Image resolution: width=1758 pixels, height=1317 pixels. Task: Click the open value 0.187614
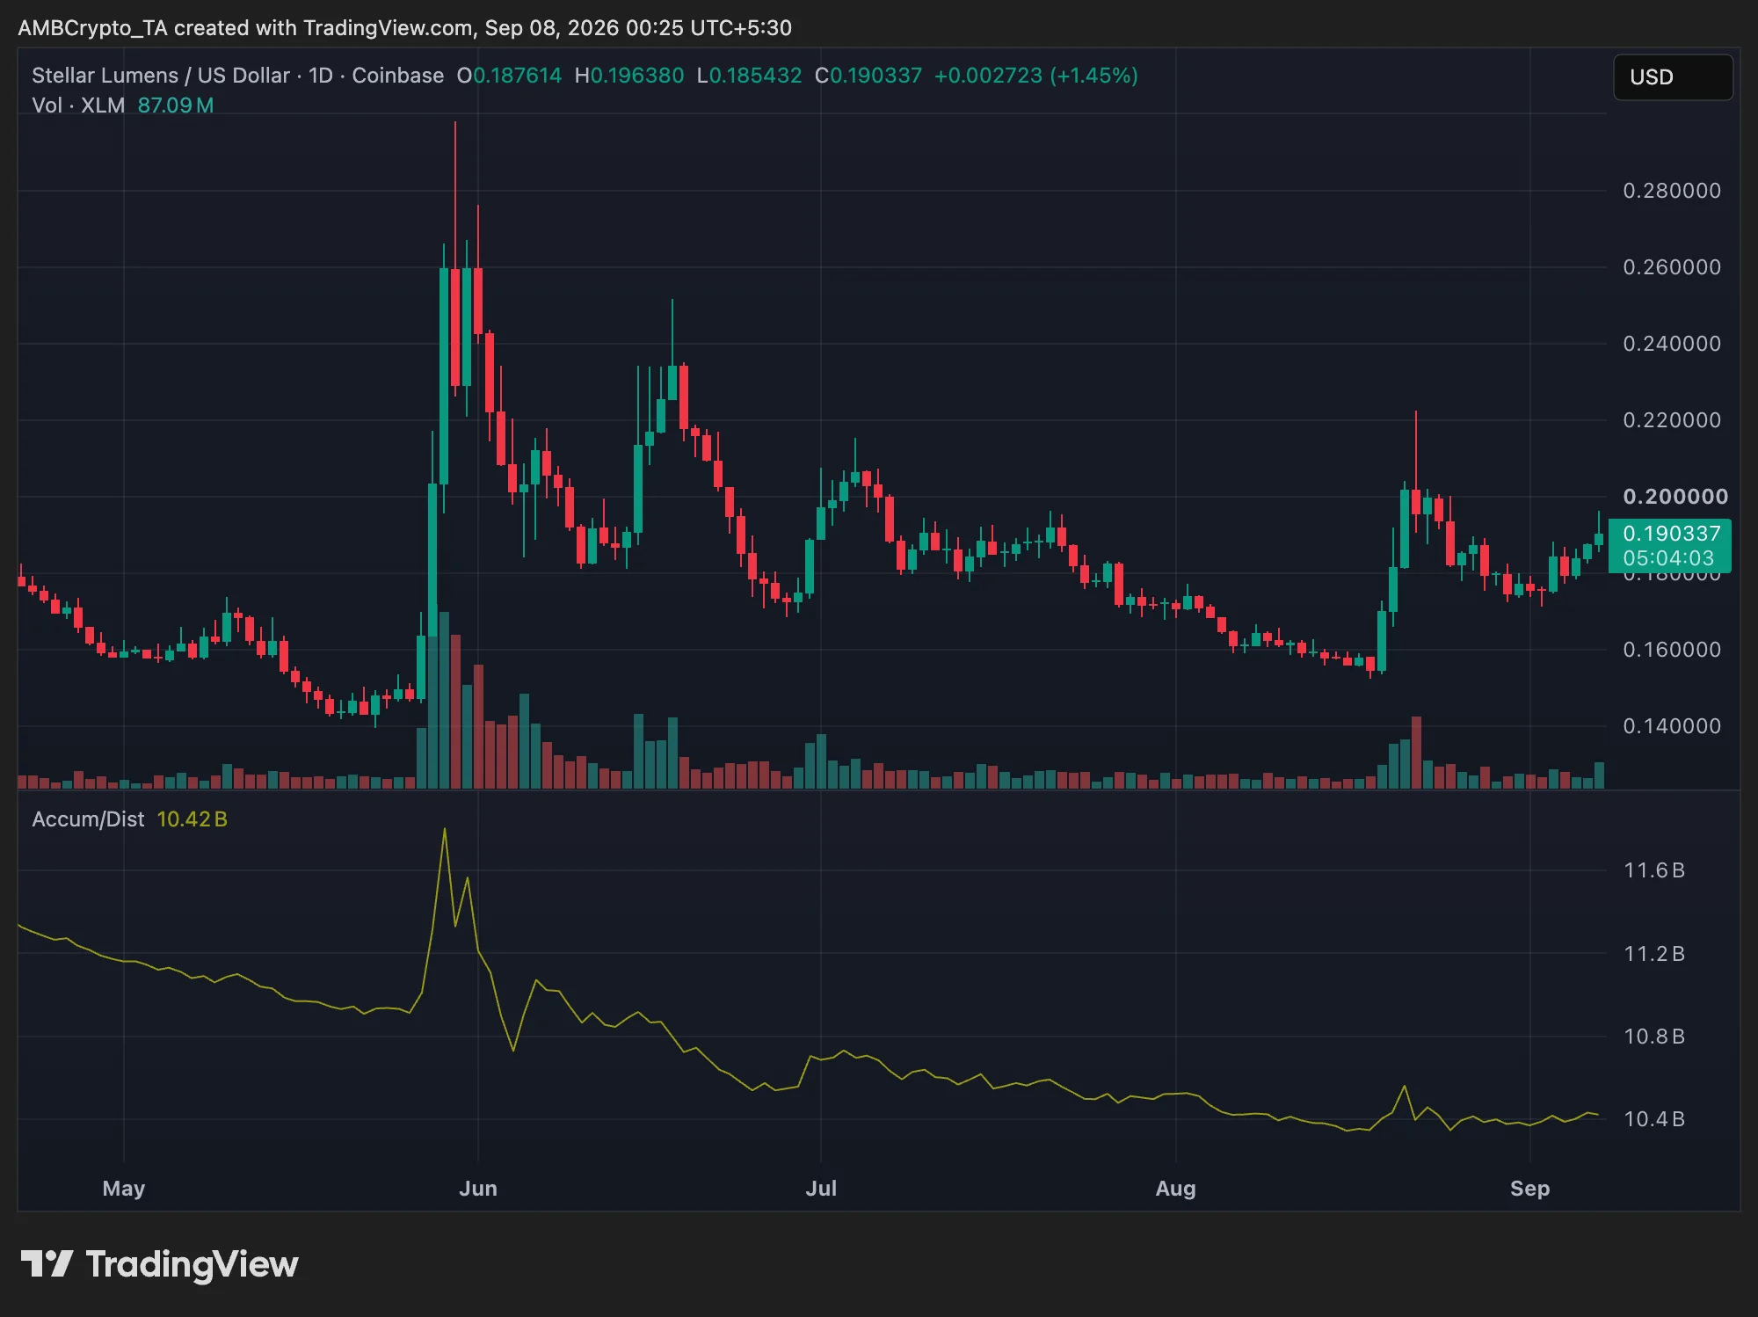517,76
